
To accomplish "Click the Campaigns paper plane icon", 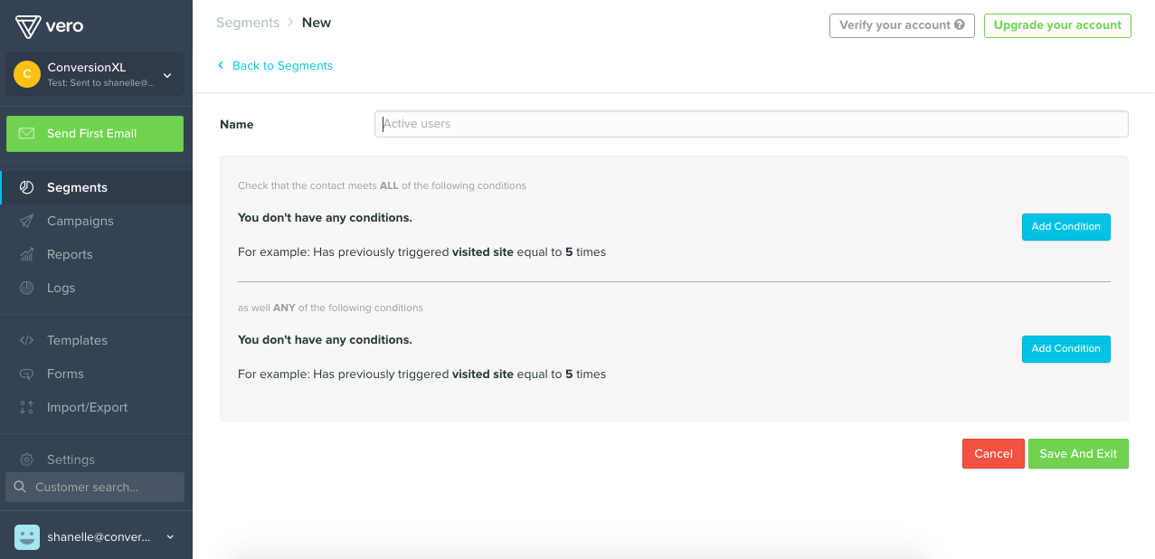I will 27,221.
